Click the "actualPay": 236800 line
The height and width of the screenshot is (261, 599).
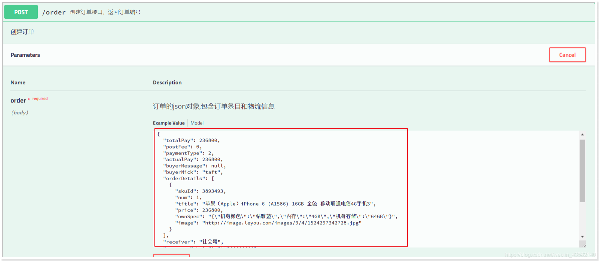coord(193,160)
